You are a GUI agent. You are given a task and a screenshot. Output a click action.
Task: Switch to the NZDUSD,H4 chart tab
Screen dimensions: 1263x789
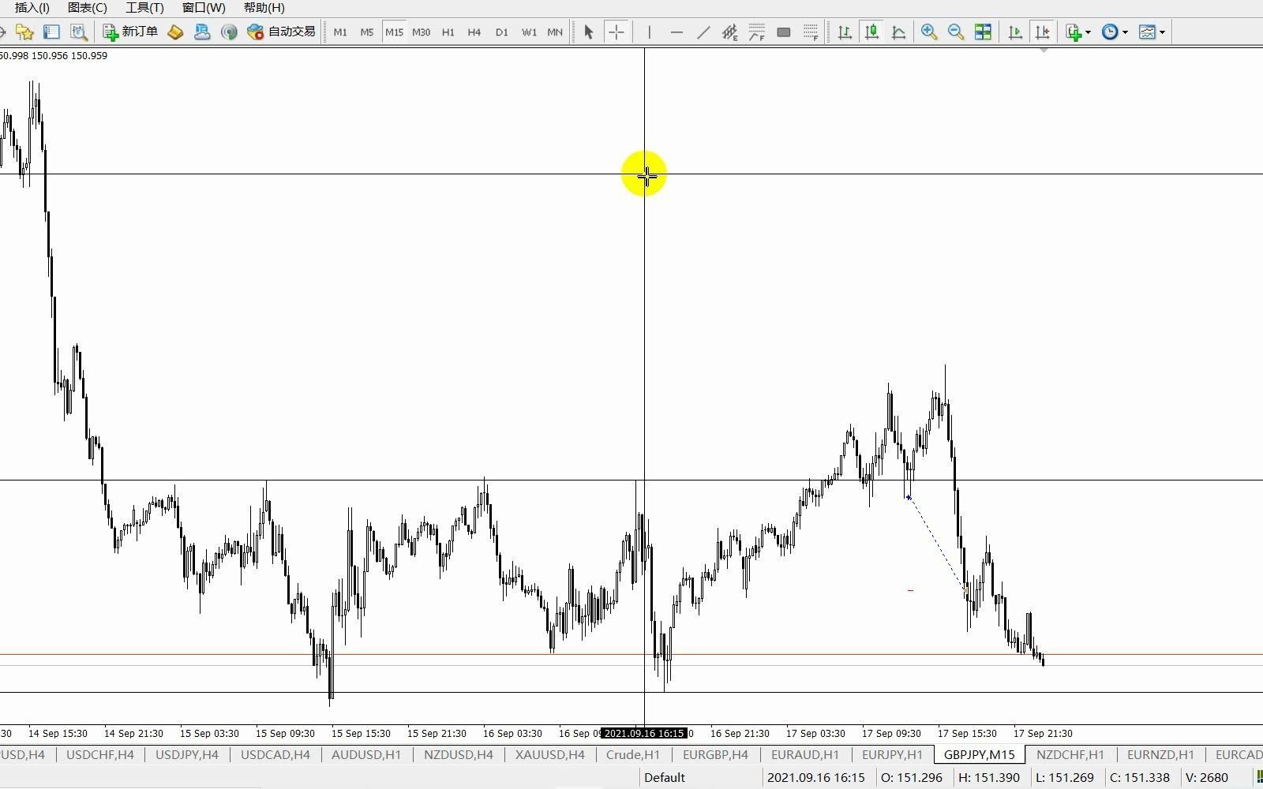pos(459,755)
